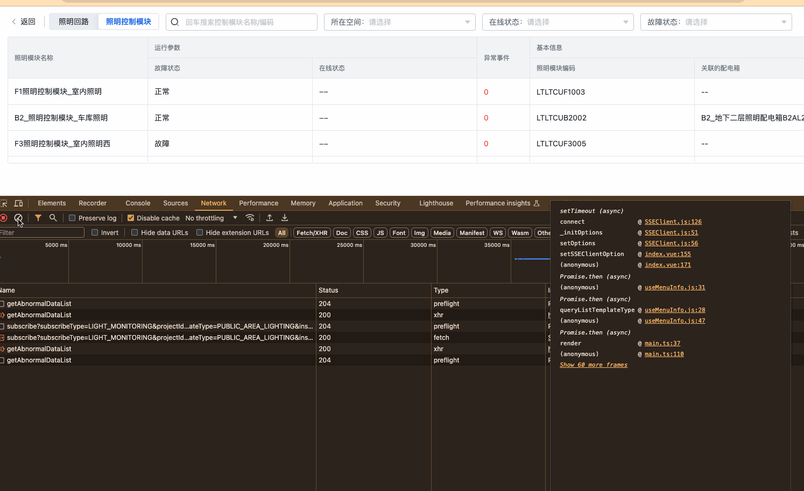Click row icon of first getAbnormalDataList preflight
Image resolution: width=804 pixels, height=491 pixels.
point(2,304)
